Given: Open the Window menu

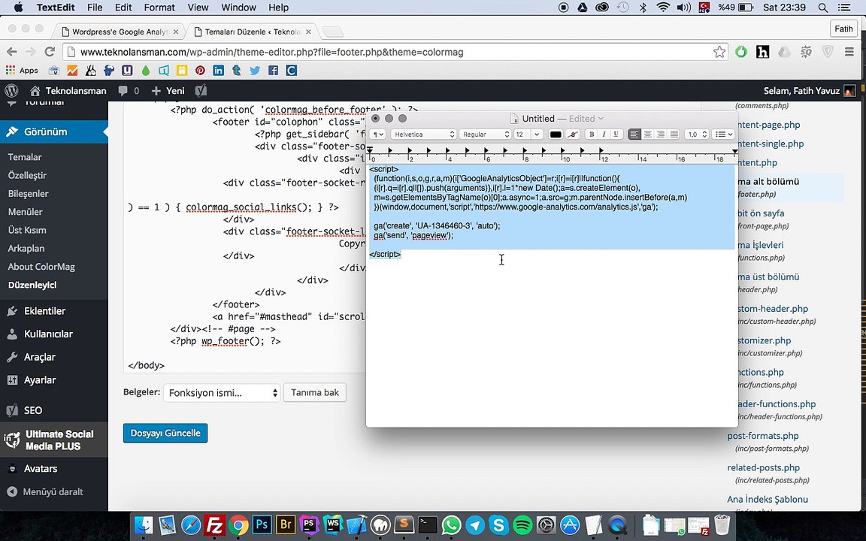Looking at the screenshot, I should click(238, 8).
